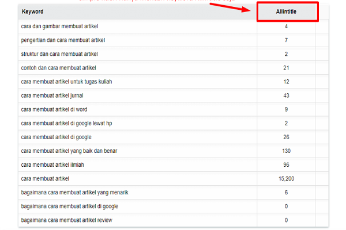Select 'cara membuat artikel yang baik dan benar'

pyautogui.click(x=69, y=151)
